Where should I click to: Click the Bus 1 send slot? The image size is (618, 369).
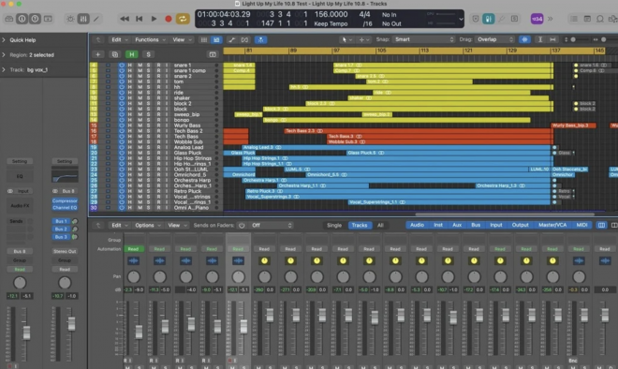61,221
